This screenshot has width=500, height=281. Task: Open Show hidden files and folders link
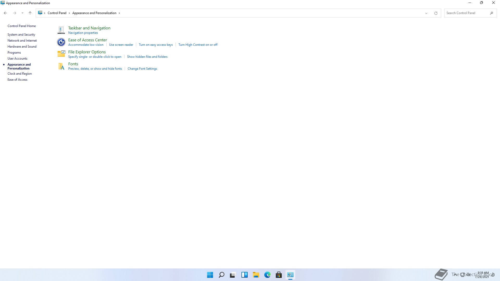(147, 57)
